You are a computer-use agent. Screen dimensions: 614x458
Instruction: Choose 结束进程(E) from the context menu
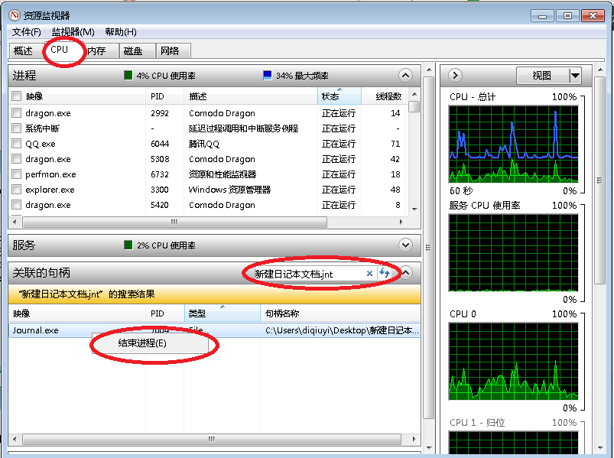pyautogui.click(x=142, y=343)
